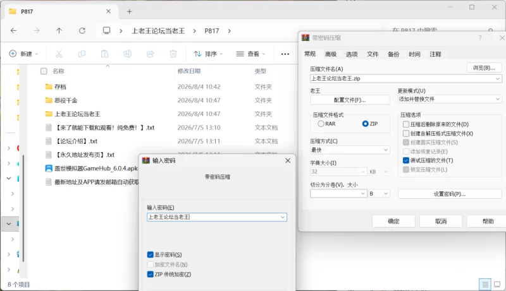Click the 【论坛介绍】.txt document icon

(x=49, y=141)
